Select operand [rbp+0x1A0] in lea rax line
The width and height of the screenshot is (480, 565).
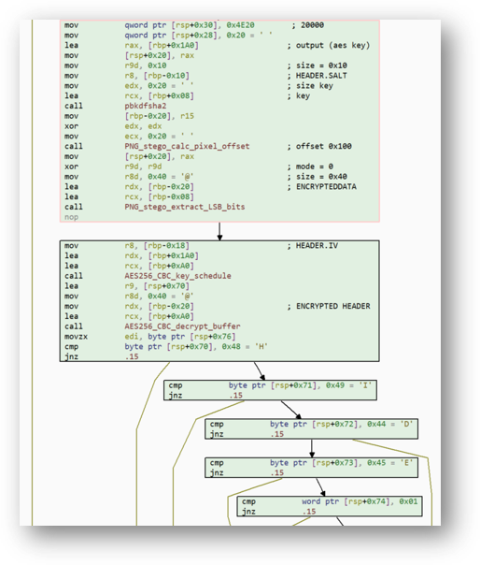pos(173,46)
